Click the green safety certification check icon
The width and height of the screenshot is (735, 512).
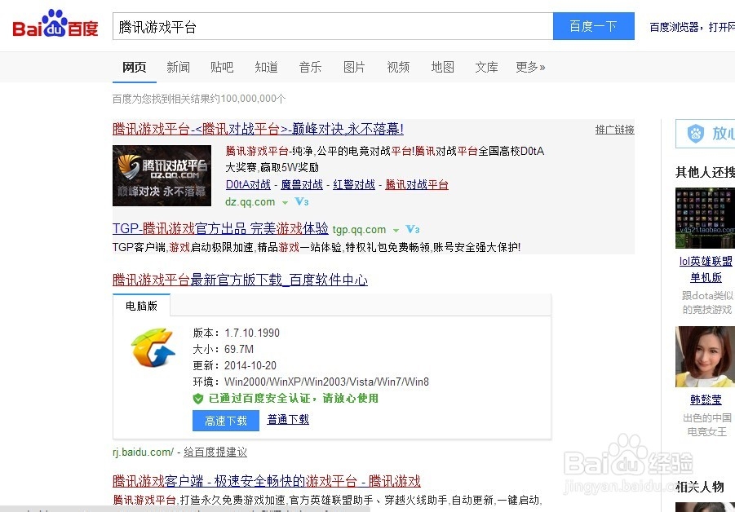[197, 399]
